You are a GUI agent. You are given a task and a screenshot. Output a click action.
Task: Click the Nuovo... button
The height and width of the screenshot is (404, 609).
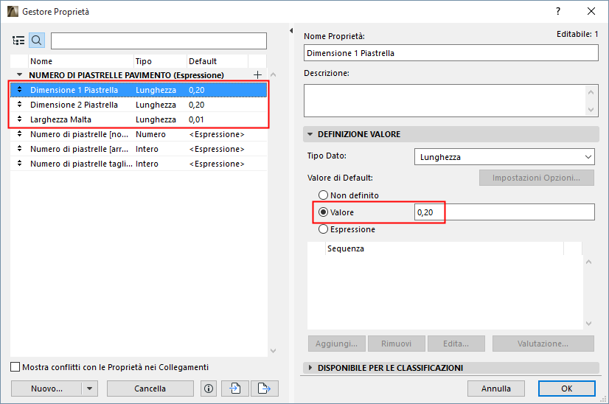point(46,389)
